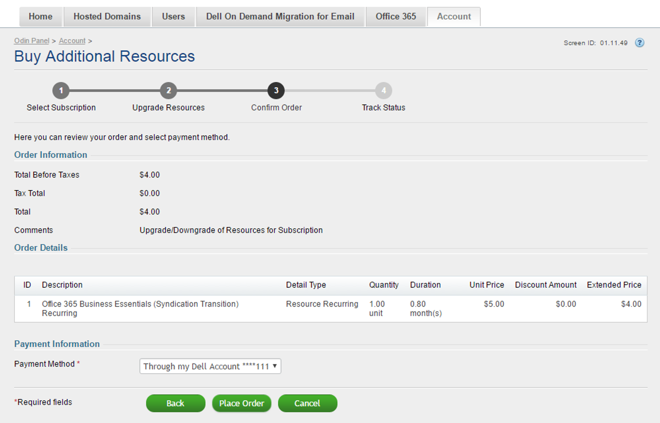Viewport: 660px width, 423px height.
Task: Open the help icon next to Screen ID
Action: (x=640, y=43)
